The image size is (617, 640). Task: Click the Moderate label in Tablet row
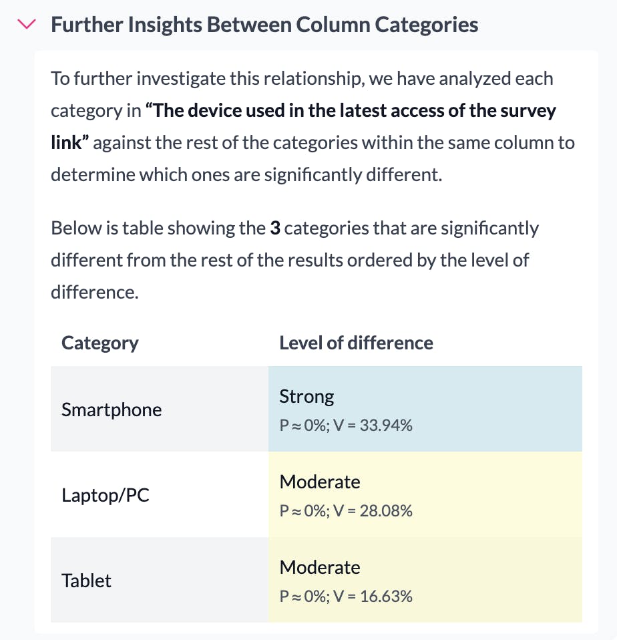320,568
